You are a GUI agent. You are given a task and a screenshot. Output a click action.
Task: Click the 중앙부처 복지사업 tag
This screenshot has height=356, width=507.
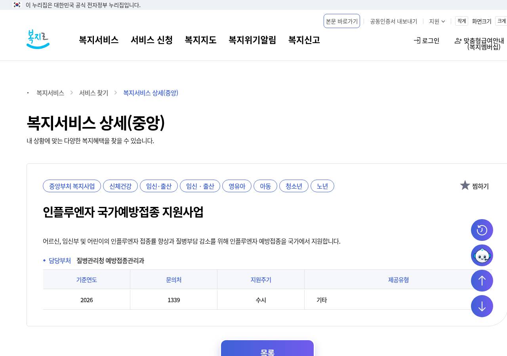[x=72, y=186]
